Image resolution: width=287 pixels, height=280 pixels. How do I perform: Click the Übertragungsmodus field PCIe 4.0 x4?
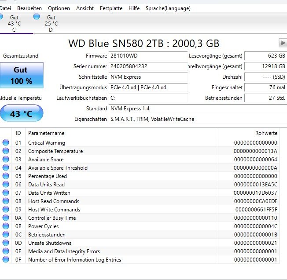148,87
